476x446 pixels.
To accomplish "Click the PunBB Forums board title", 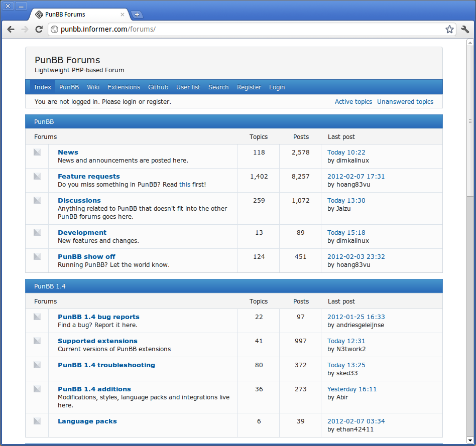I will pyautogui.click(x=67, y=60).
